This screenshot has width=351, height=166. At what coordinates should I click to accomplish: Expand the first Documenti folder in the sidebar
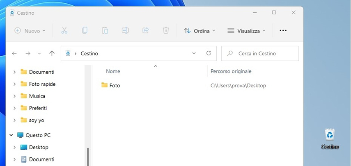tap(14, 72)
